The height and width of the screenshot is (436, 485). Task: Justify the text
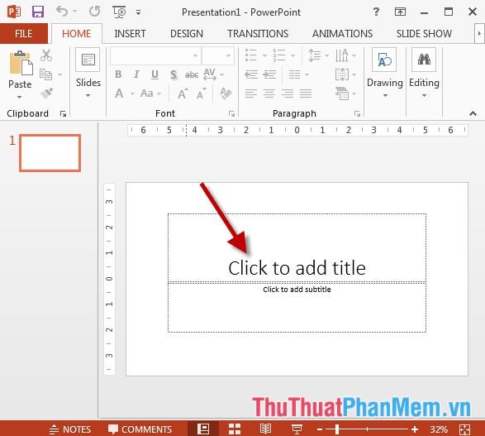point(306,93)
